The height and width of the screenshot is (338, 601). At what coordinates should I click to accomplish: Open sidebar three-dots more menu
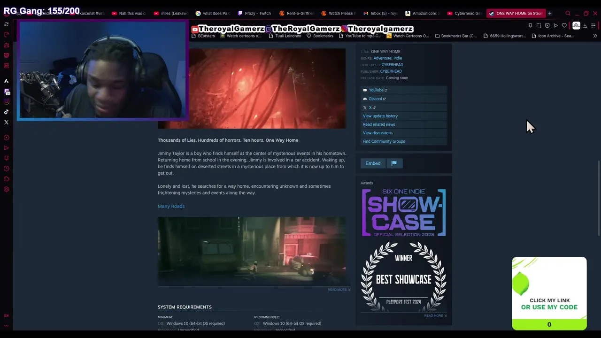point(6,325)
